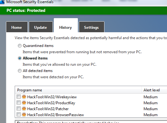The image size is (167, 123).
Task: Check the box for HackTool:Win32/Wirekeyview
Action: [18, 97]
